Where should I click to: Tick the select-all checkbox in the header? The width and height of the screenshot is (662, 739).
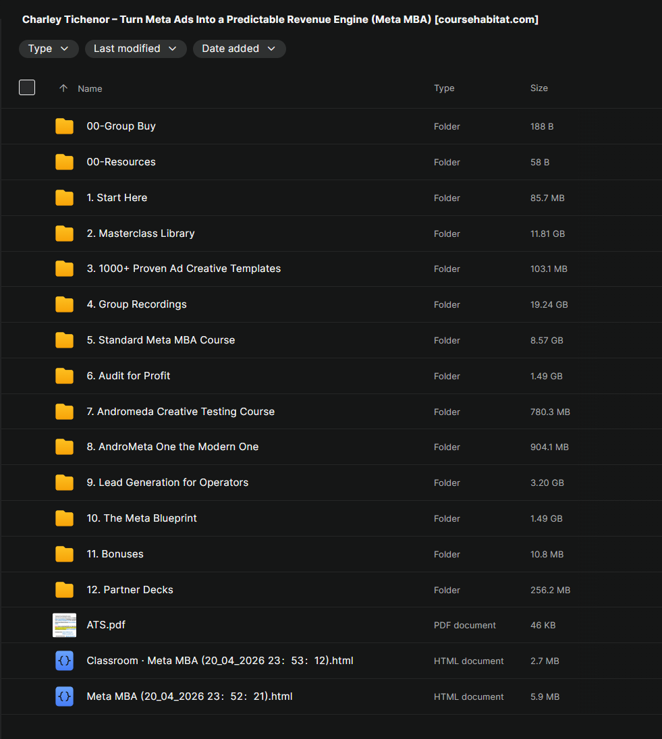[x=27, y=88]
